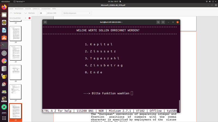Close the Vorschaubilder sidebar with red X
Image resolution: width=218 pixels, height=122 pixels.
point(29,18)
